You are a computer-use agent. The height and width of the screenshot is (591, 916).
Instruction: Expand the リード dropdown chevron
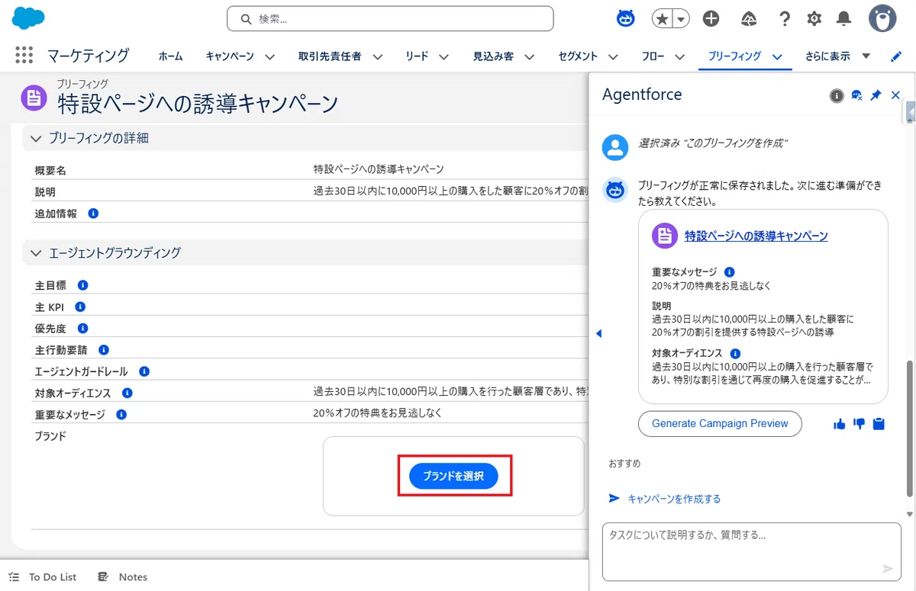pyautogui.click(x=443, y=56)
